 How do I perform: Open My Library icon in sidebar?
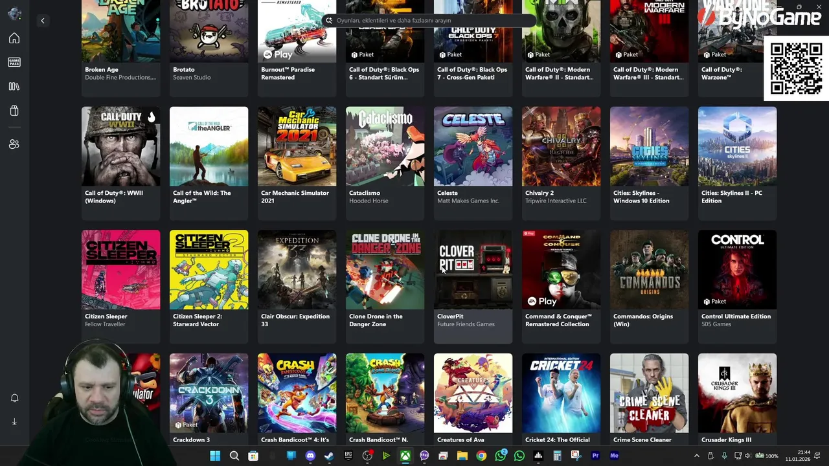click(14, 86)
